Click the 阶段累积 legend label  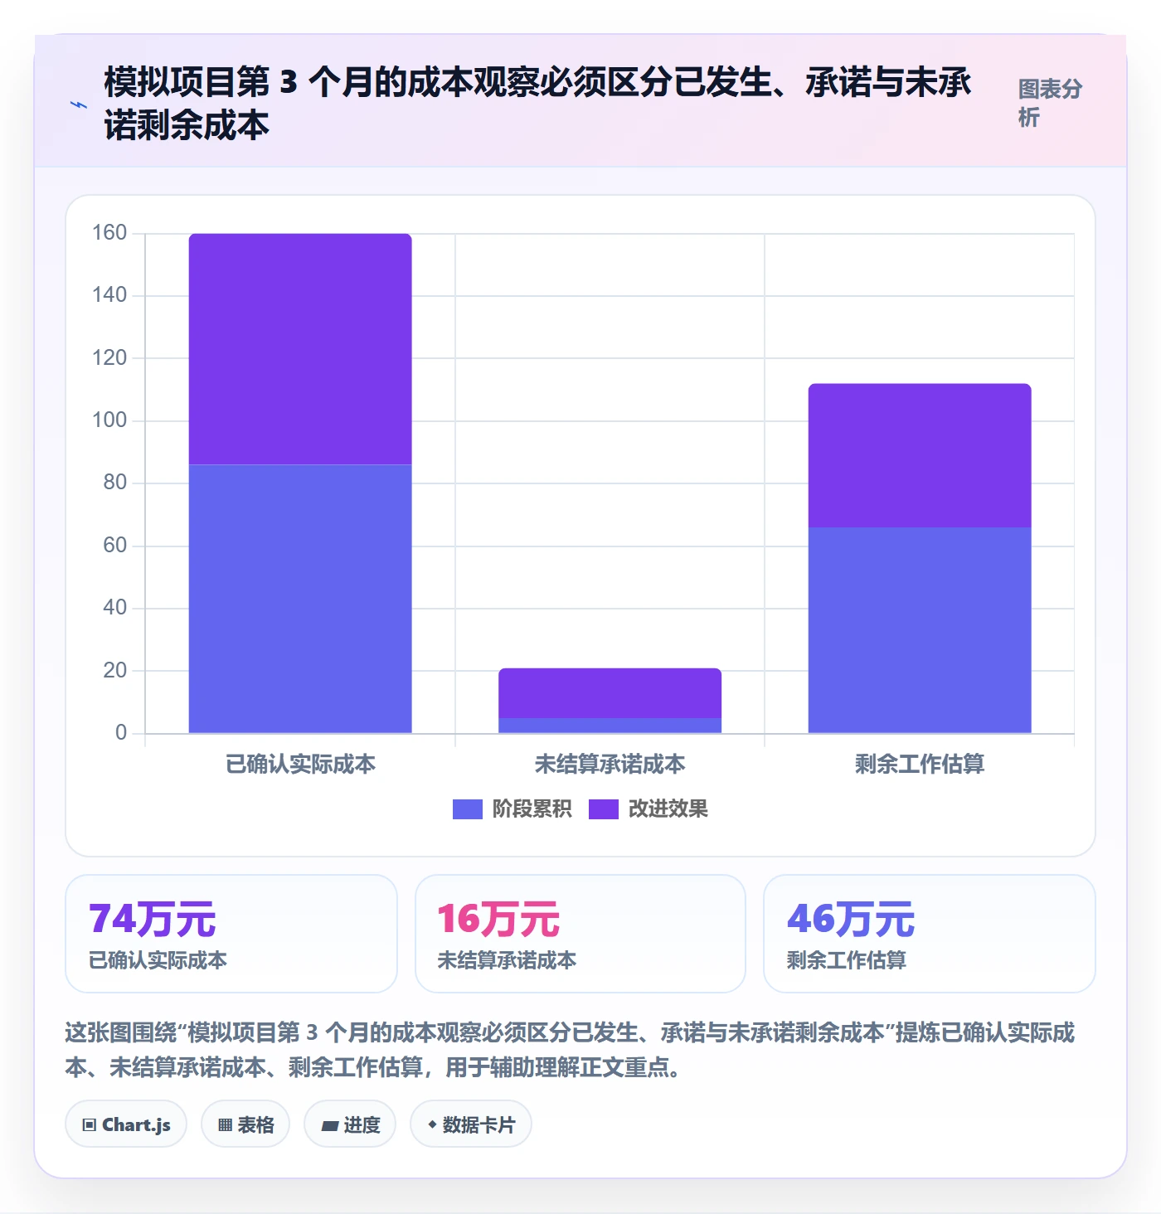pos(532,809)
